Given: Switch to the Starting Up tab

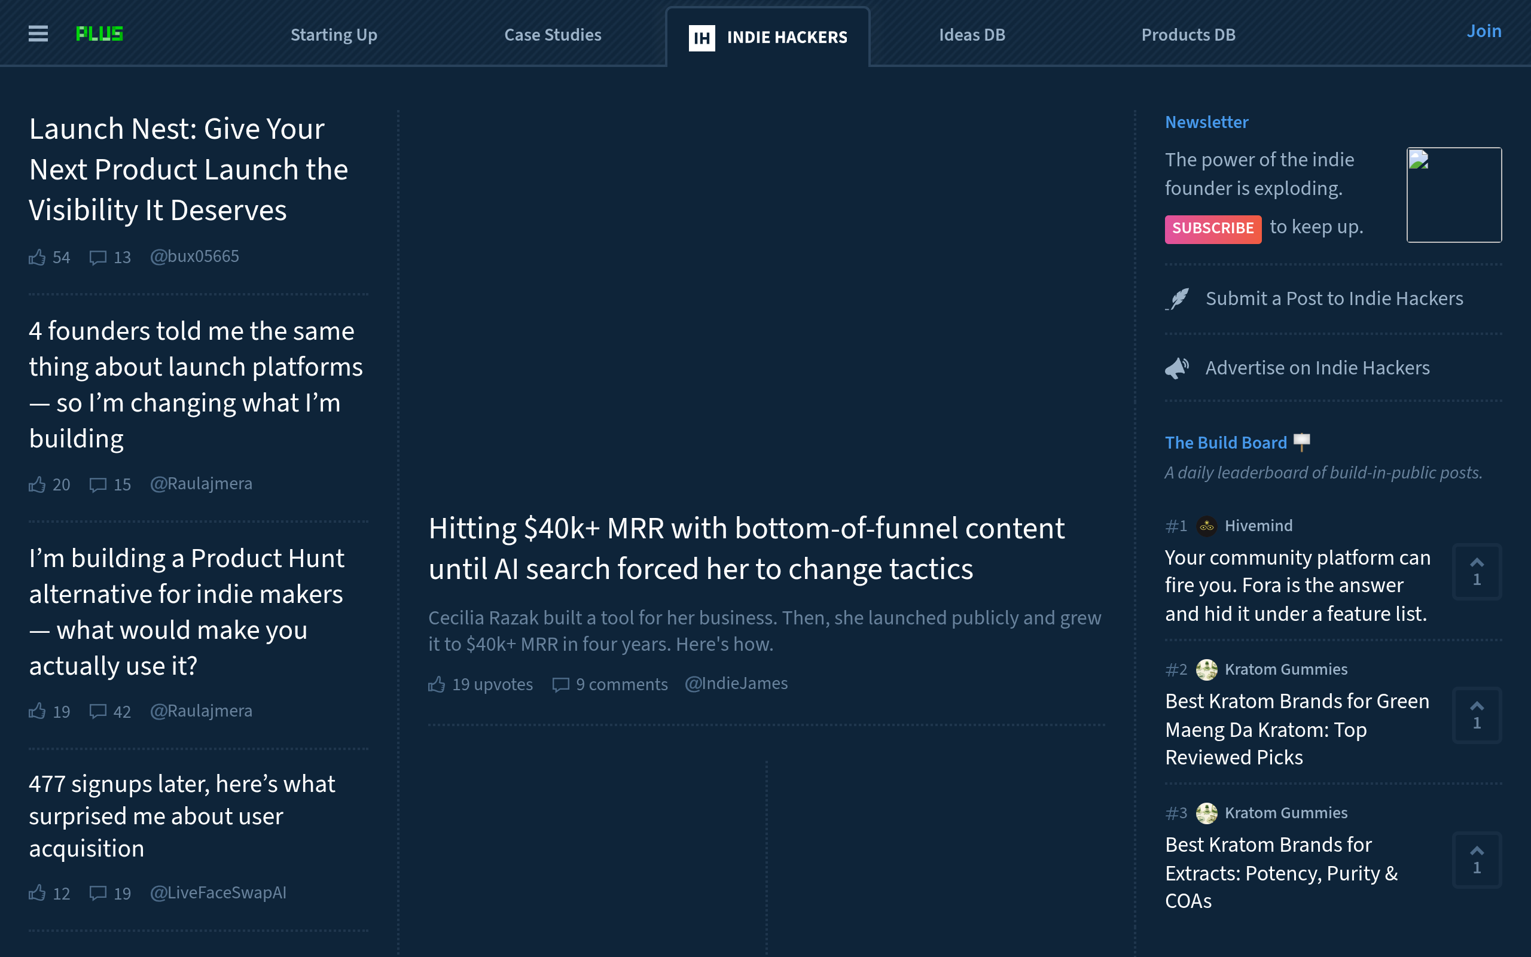Looking at the screenshot, I should pos(334,35).
